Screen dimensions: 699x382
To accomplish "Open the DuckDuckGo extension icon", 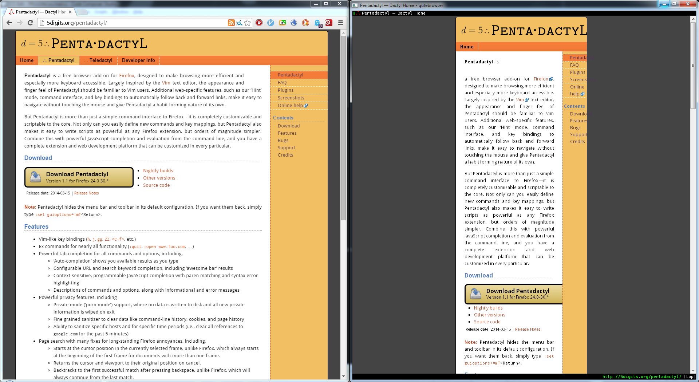I will point(305,23).
